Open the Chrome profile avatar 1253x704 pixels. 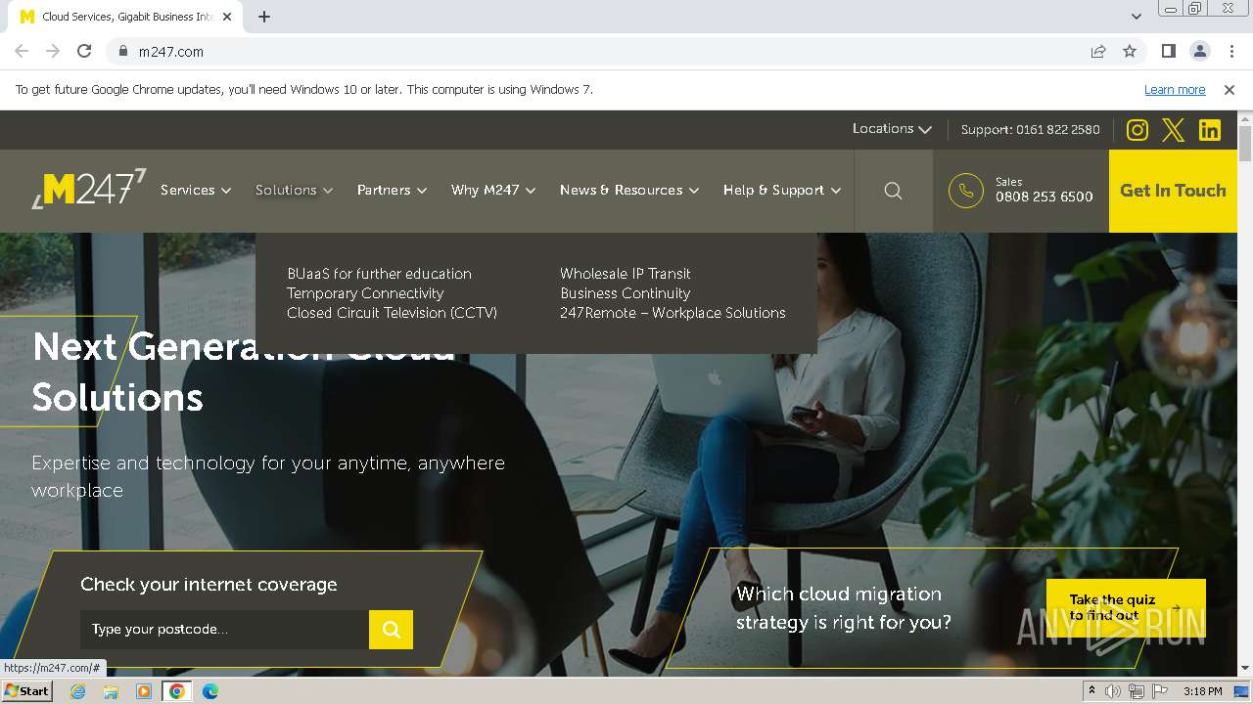(1199, 51)
